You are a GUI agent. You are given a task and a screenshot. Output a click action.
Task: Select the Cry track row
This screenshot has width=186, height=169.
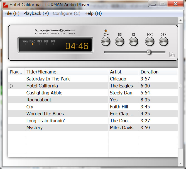93,107
